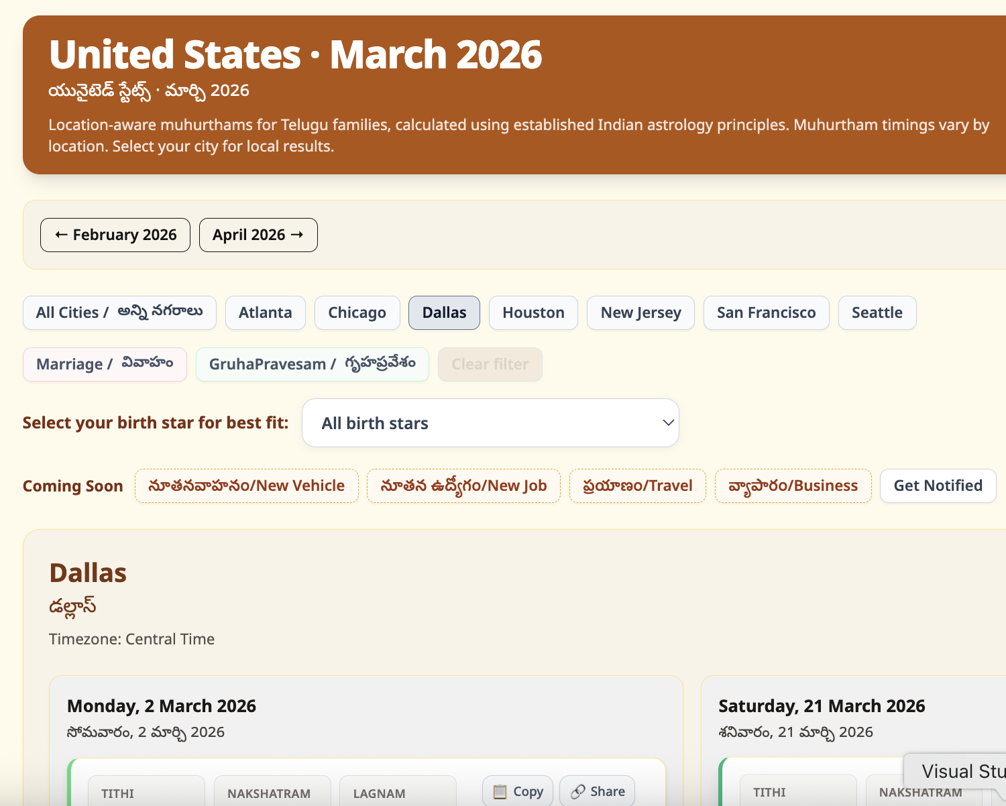Toggle the GruhaPravesam filter

pos(312,365)
